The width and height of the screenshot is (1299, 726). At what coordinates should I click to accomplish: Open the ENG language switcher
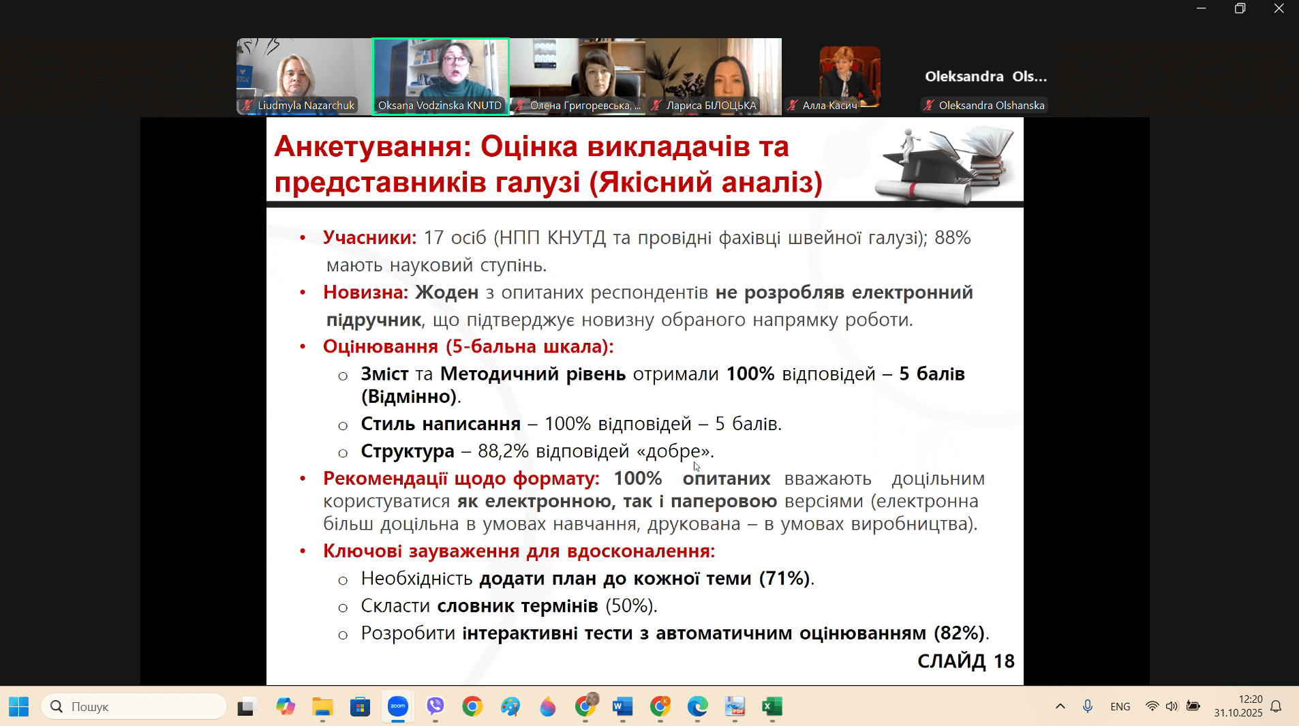pos(1120,707)
